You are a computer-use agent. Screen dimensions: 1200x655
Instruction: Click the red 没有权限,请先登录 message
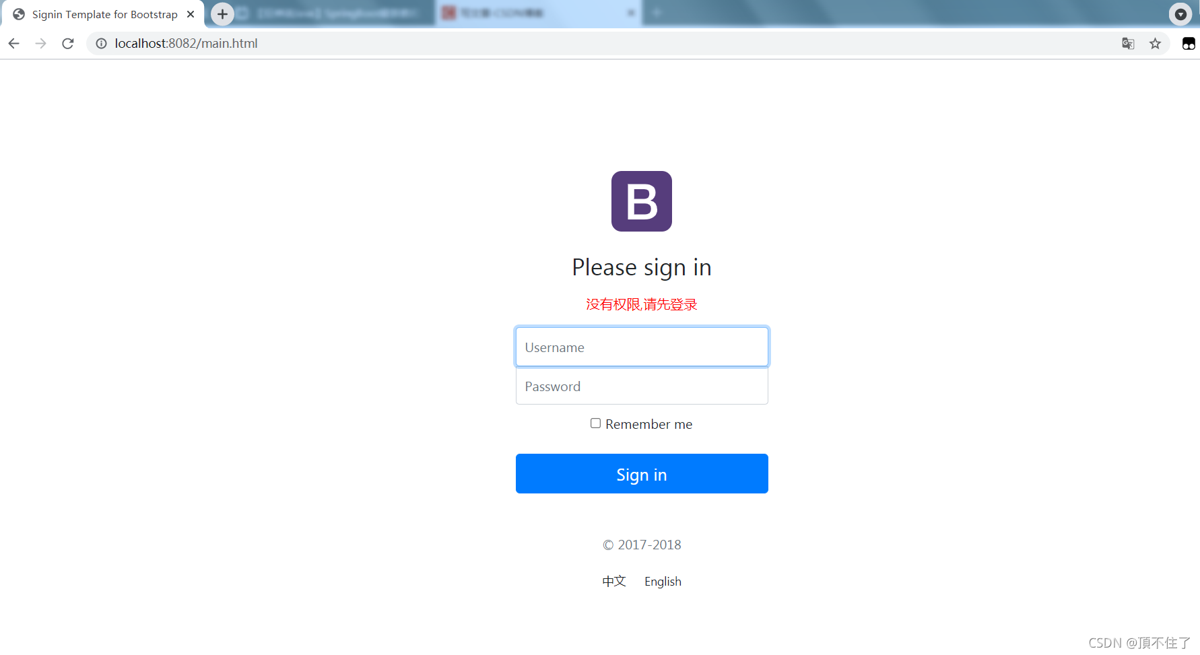point(642,304)
